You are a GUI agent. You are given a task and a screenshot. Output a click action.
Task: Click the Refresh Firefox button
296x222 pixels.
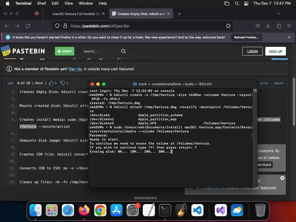246,37
